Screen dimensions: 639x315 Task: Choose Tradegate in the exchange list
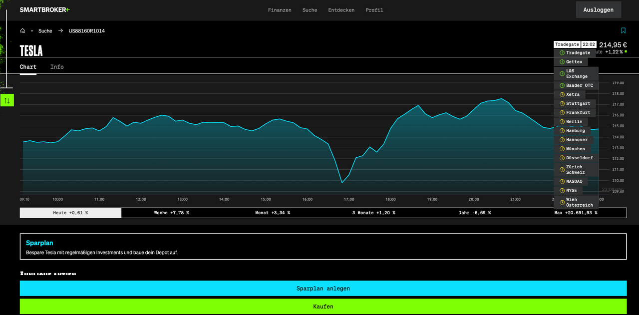coord(574,53)
